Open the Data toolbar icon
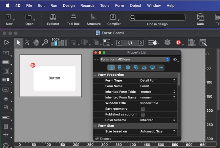This screenshot has height=148, width=220. [x=200, y=19]
